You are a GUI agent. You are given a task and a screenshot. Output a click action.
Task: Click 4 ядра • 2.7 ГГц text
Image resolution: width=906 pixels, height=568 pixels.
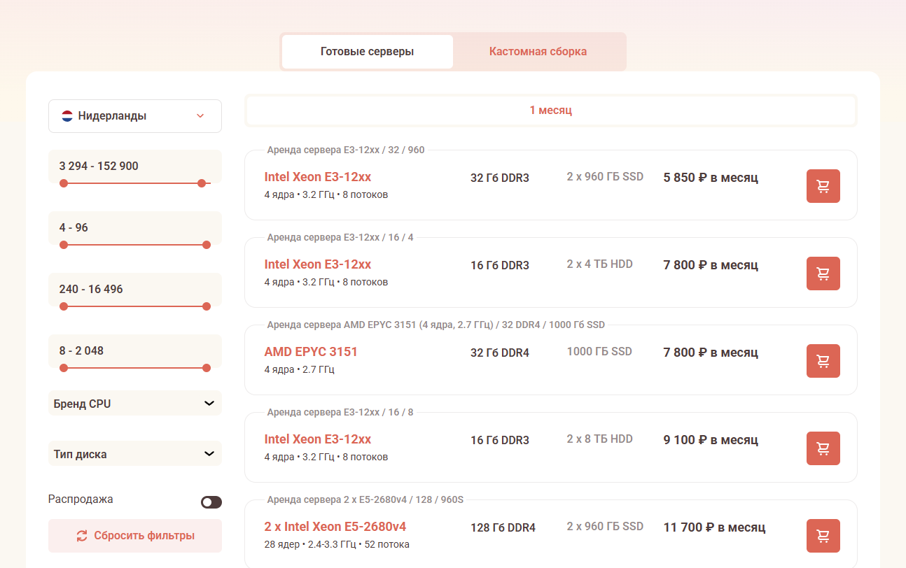coord(299,369)
